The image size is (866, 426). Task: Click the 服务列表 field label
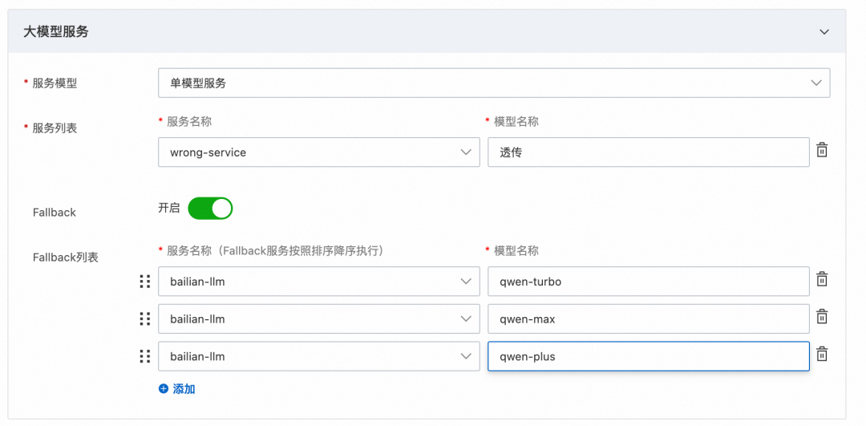pos(55,128)
